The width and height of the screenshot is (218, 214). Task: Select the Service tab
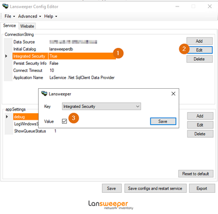9,26
